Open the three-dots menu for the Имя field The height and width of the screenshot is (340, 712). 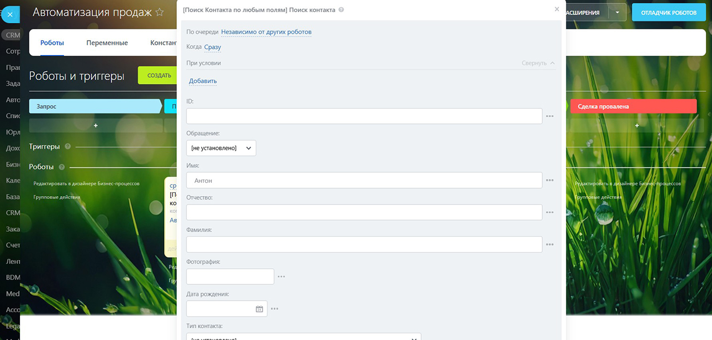pyautogui.click(x=550, y=181)
